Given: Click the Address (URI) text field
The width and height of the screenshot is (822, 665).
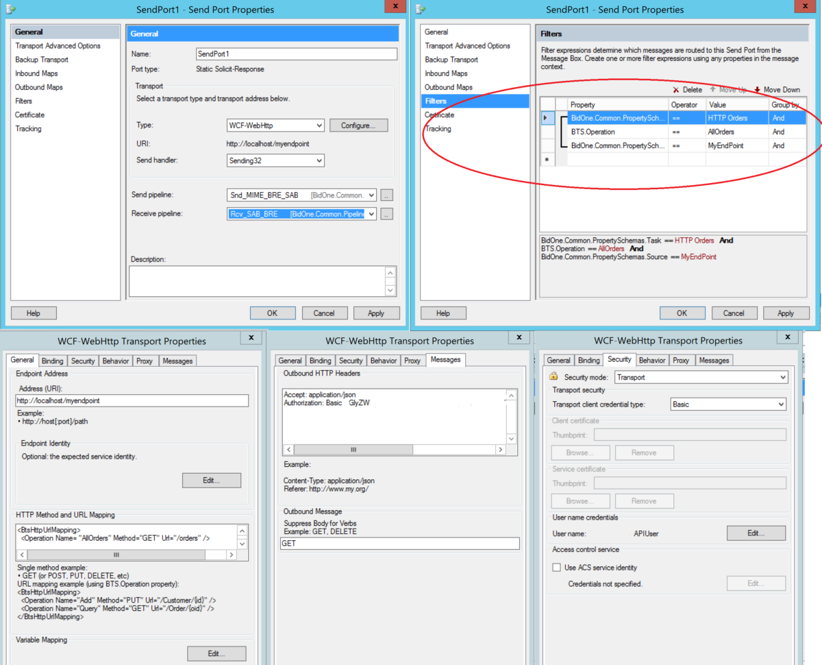Looking at the screenshot, I should (x=132, y=401).
